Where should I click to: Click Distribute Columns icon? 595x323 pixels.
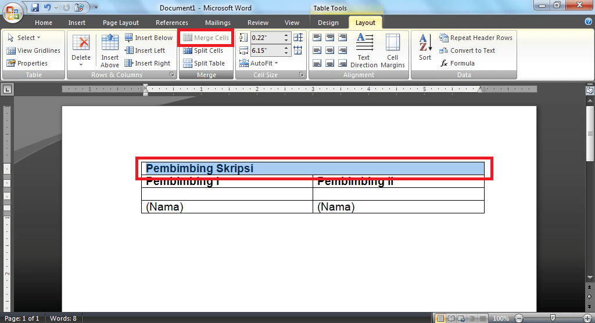coord(298,50)
